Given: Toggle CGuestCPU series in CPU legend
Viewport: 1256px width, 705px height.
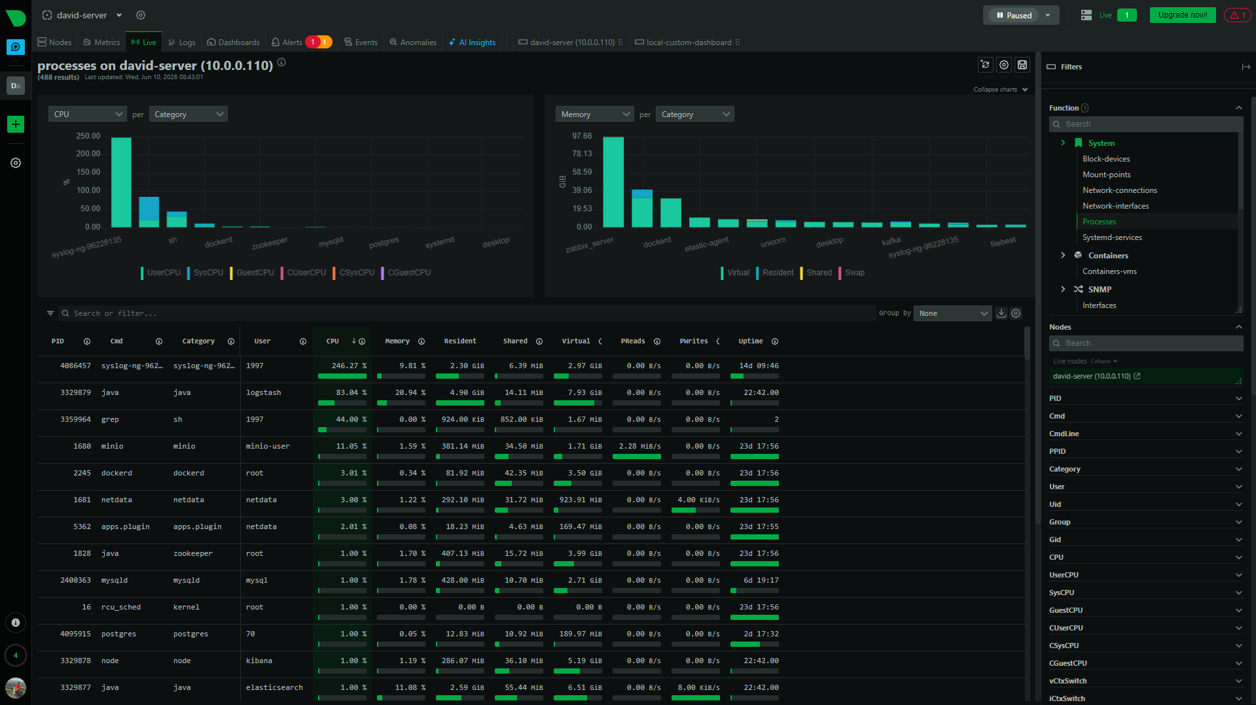Looking at the screenshot, I should coord(406,273).
